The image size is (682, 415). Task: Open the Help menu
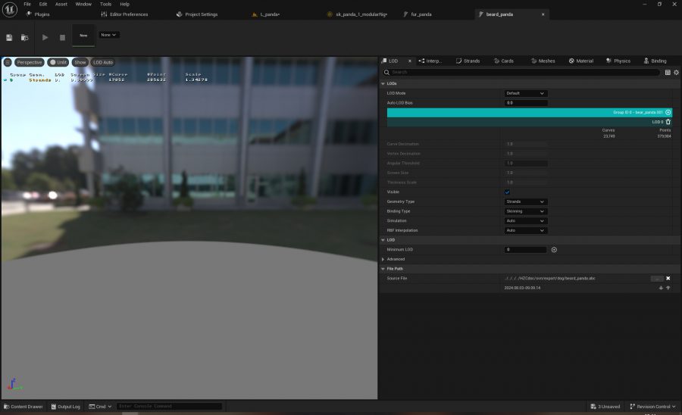pos(125,4)
